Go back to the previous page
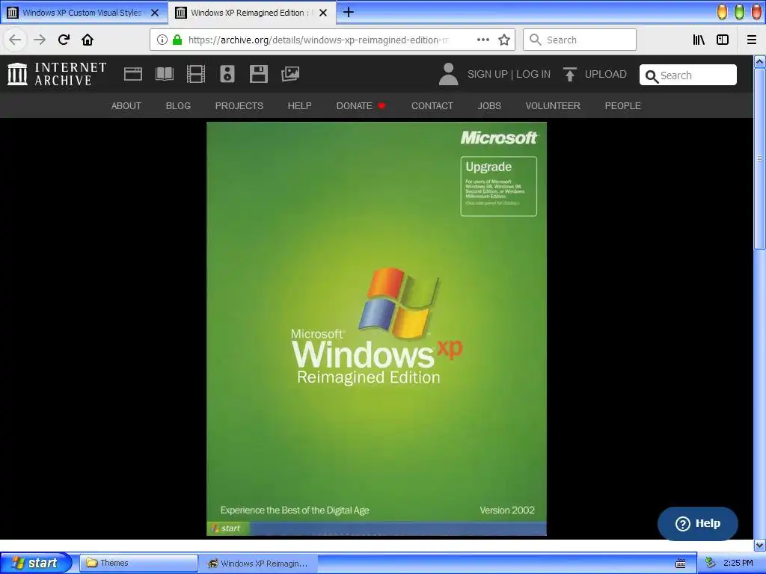766x574 pixels. [x=15, y=40]
